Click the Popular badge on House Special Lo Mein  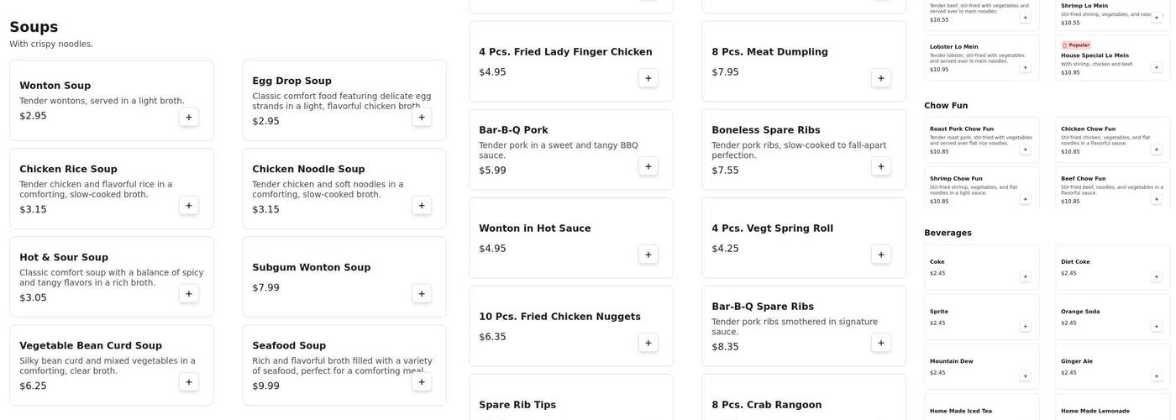tap(1076, 45)
